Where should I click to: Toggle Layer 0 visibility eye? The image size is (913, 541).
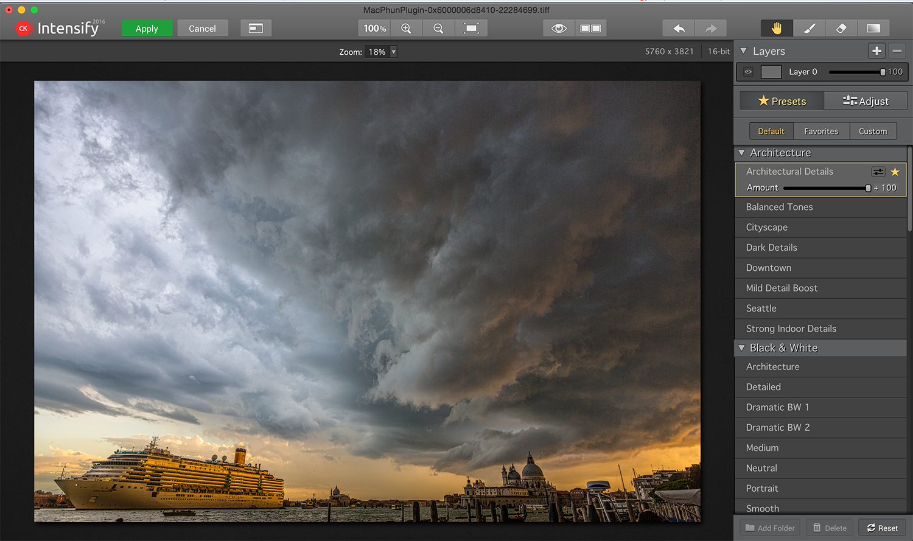[x=748, y=72]
